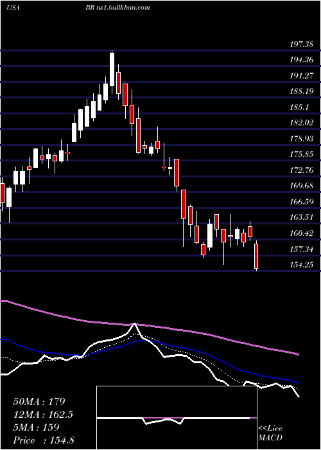Click the 169.68 price level label

coord(301,186)
